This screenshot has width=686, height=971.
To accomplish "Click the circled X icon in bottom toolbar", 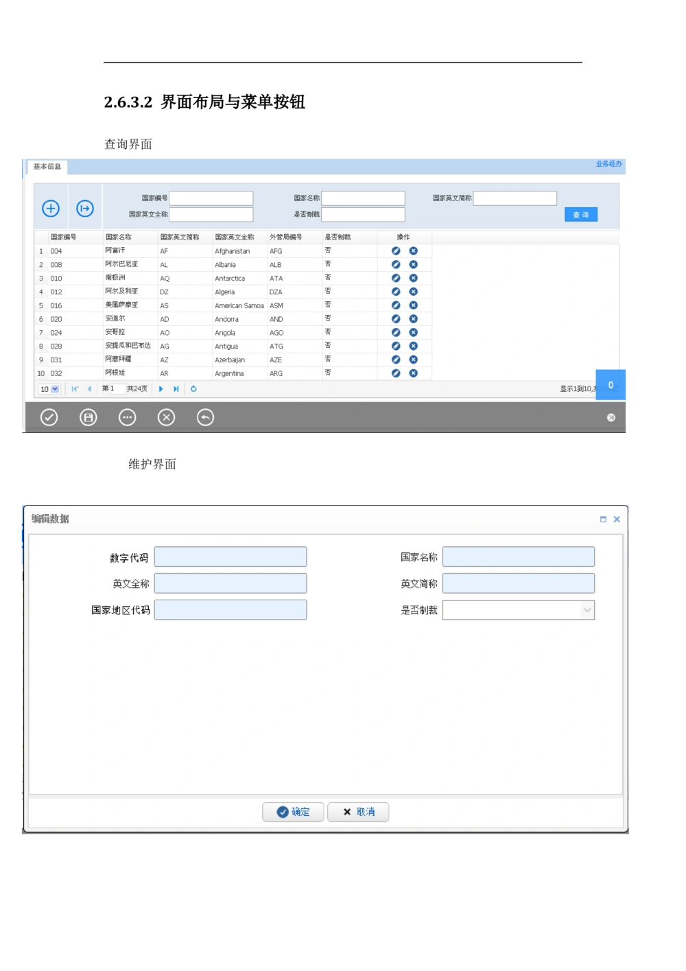I will 167,417.
